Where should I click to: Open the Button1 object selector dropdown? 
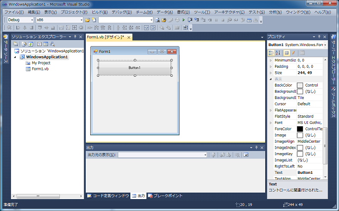point(325,45)
